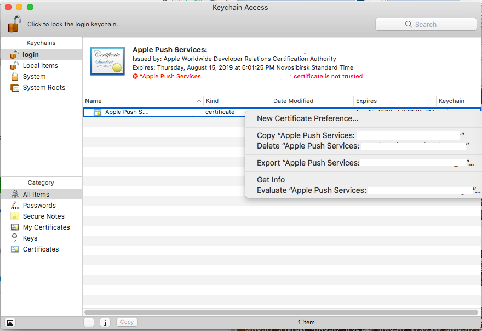This screenshot has height=331, width=482.
Task: Click the System locked padlock icon
Action: click(x=14, y=77)
